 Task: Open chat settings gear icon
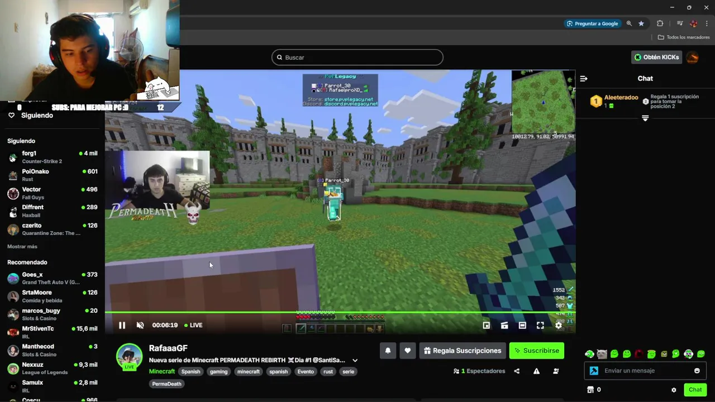click(x=674, y=390)
